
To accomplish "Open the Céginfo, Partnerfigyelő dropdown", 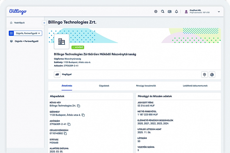I will pos(25,33).
